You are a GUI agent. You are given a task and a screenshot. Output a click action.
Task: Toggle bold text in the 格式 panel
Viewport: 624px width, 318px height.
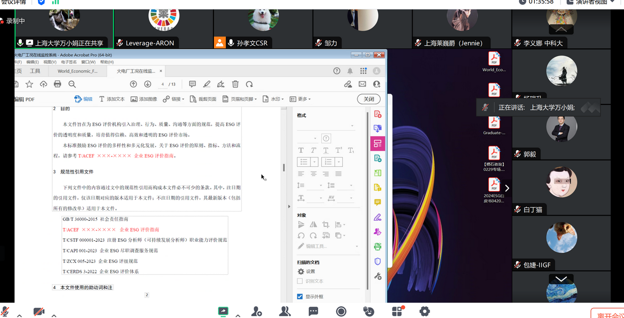pos(301,150)
